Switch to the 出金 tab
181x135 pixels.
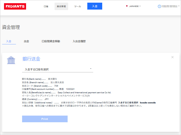(26, 41)
